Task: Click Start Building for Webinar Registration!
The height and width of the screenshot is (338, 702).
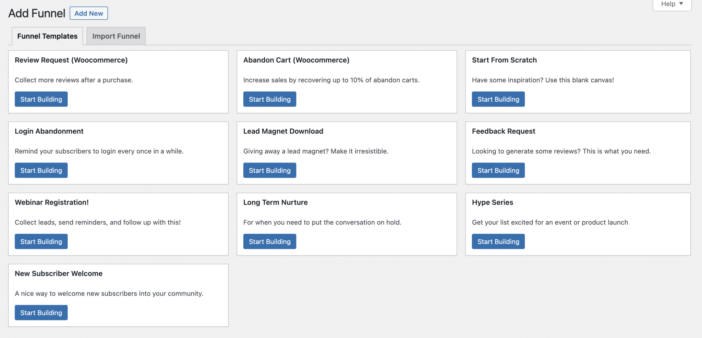Action: [41, 241]
